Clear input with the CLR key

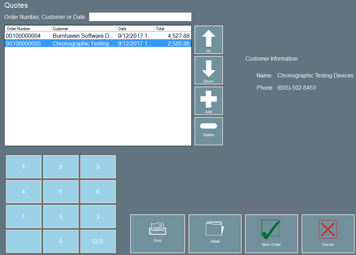(98, 241)
